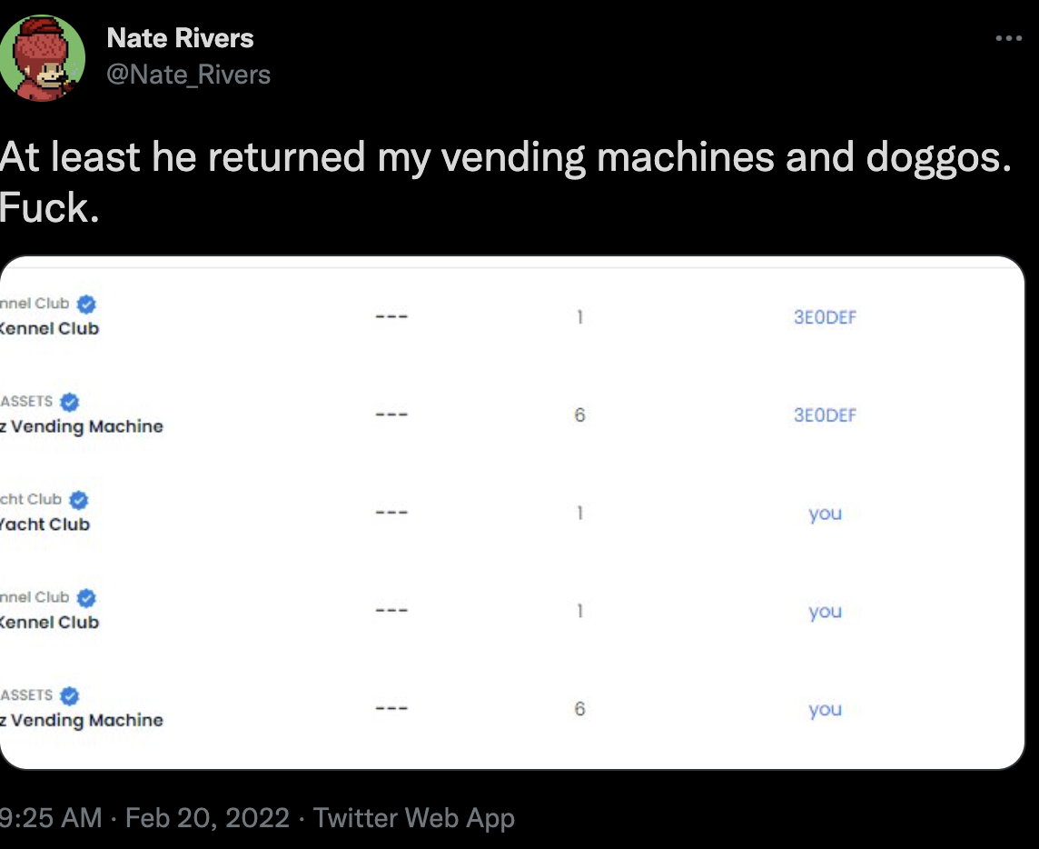Open 3E0DEF address in Kennel Club row

coord(825,317)
